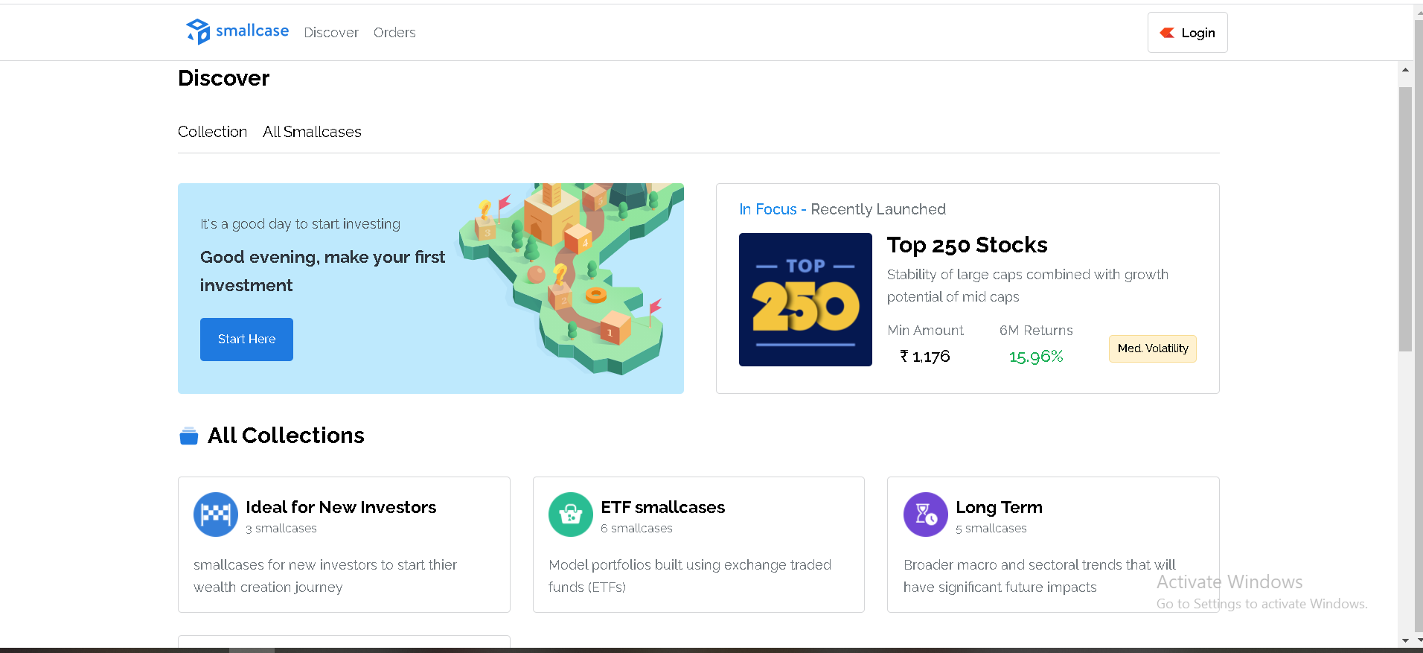Screen dimensions: 1423x653
Task: Click the purple Long Term hourglass icon
Action: [x=925, y=515]
